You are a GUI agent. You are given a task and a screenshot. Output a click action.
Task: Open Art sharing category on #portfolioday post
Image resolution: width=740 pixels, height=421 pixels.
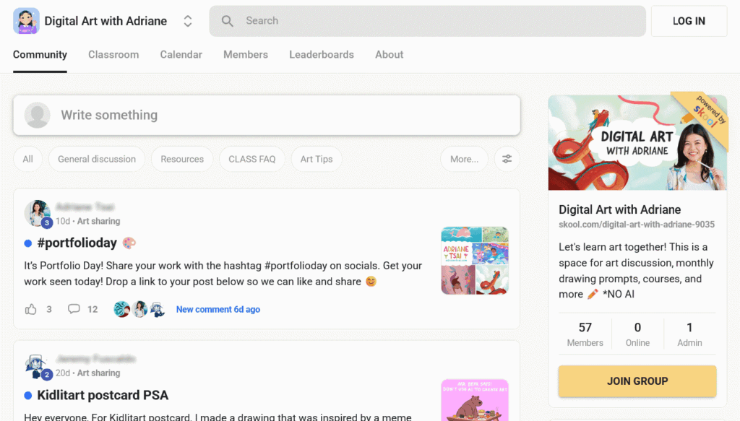[98, 221]
